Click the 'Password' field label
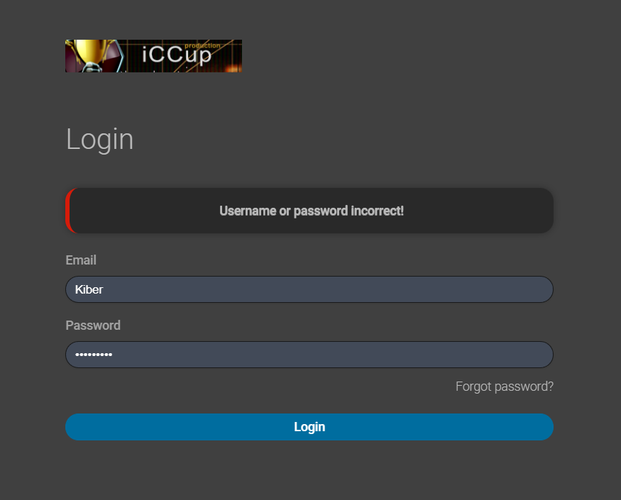Viewport: 621px width, 500px height. [x=93, y=326]
